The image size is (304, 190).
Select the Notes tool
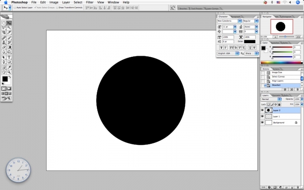[4, 67]
